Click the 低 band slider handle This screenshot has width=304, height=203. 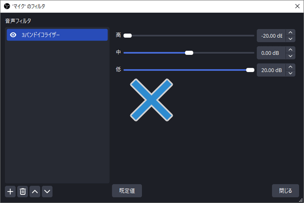tap(250, 70)
